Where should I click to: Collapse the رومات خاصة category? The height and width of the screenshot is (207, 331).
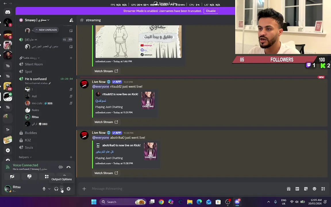pos(30,58)
